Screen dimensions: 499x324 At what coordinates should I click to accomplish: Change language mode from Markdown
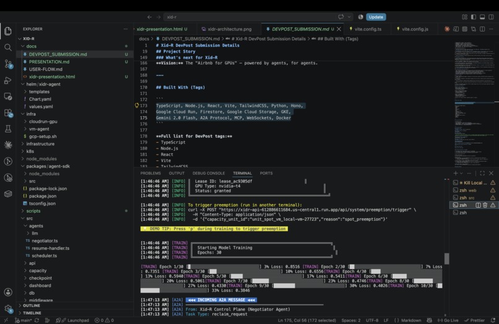coord(411,320)
